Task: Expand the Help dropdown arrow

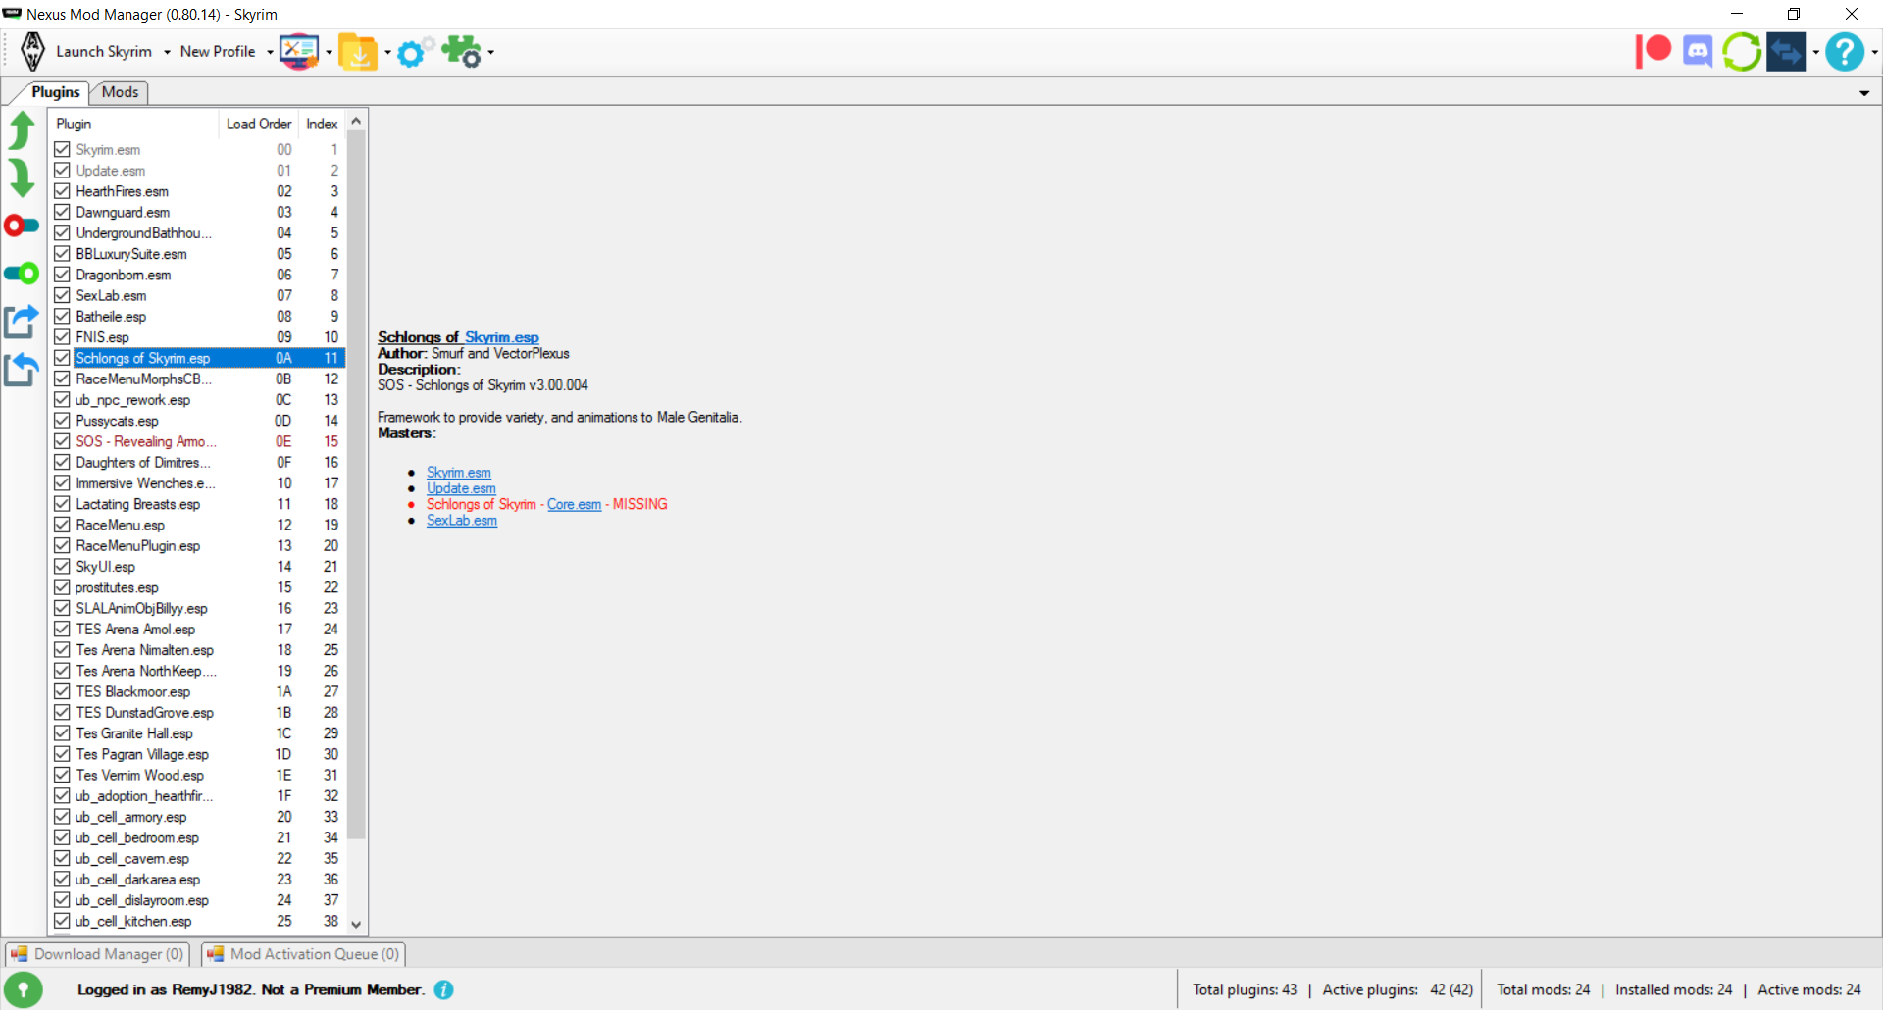Action: pyautogui.click(x=1874, y=52)
